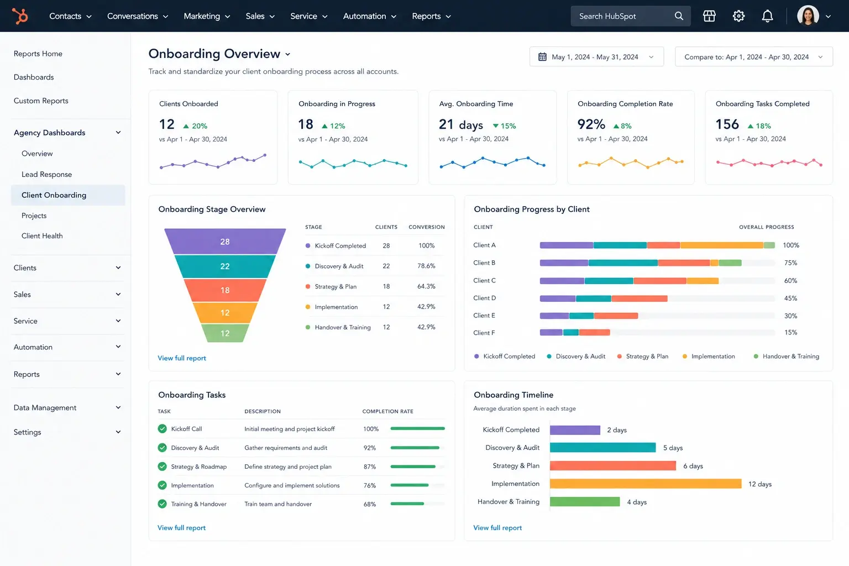Click the user profile avatar
This screenshot has height=566, width=849.
[808, 16]
